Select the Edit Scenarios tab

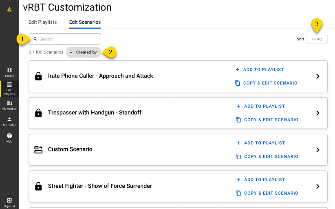coord(85,22)
